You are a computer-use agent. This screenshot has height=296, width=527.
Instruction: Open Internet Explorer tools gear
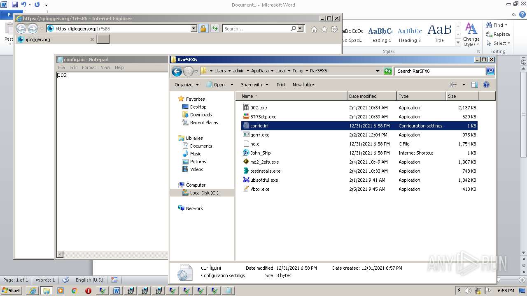point(334,29)
